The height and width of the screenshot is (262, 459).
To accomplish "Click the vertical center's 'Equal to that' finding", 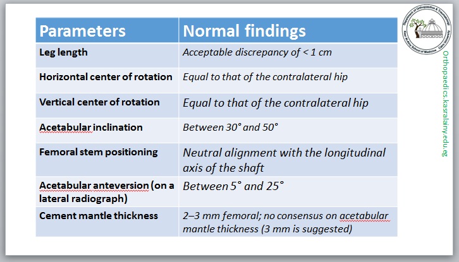I will coord(276,102).
